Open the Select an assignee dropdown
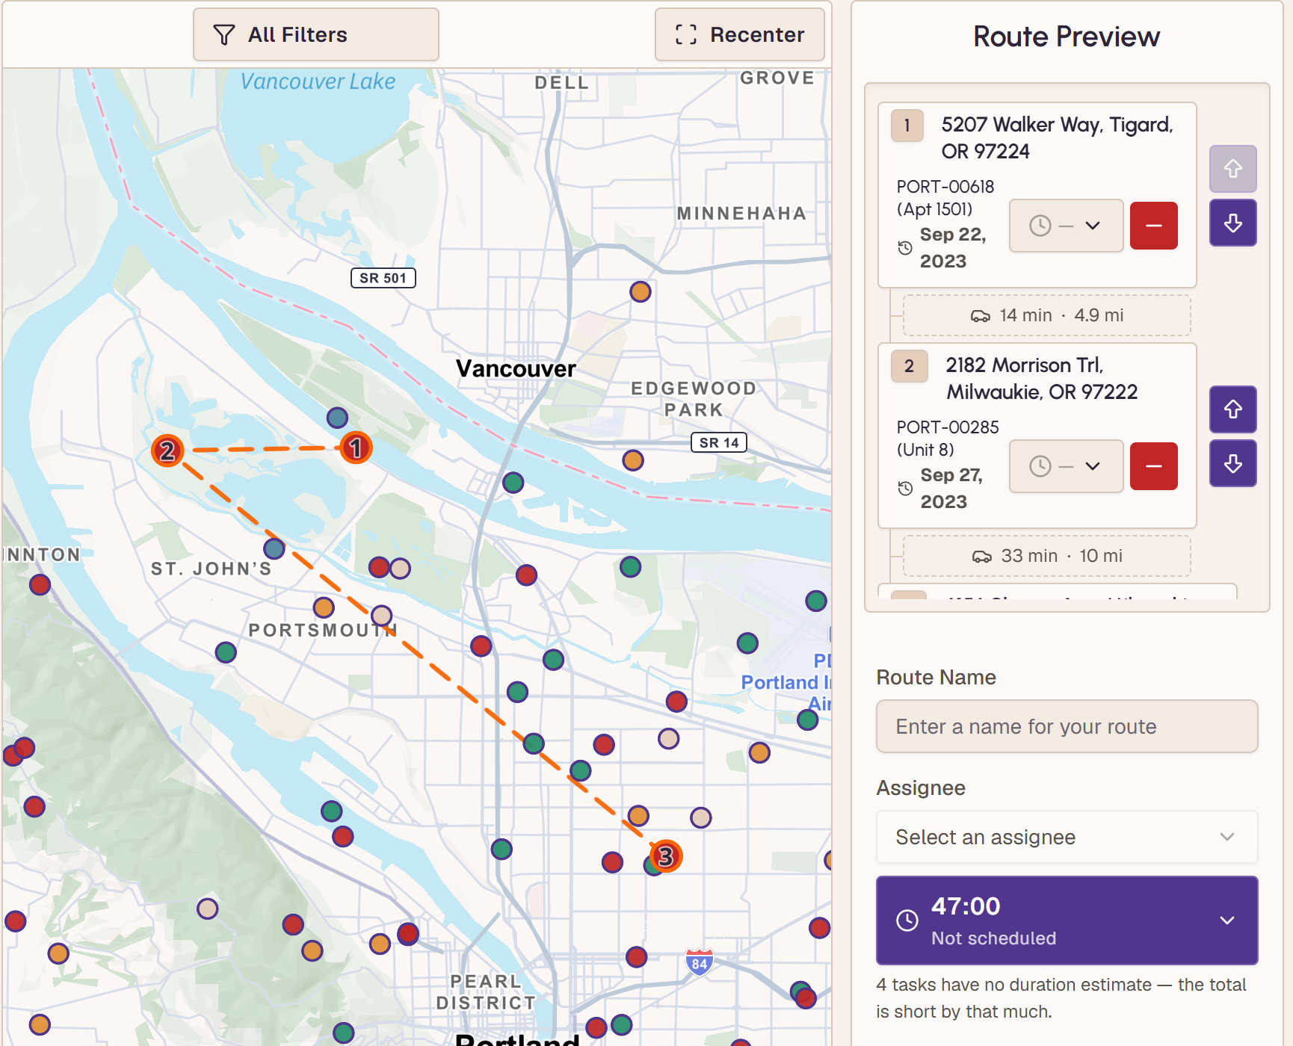Screen dimensions: 1293x1046 [x=1067, y=837]
